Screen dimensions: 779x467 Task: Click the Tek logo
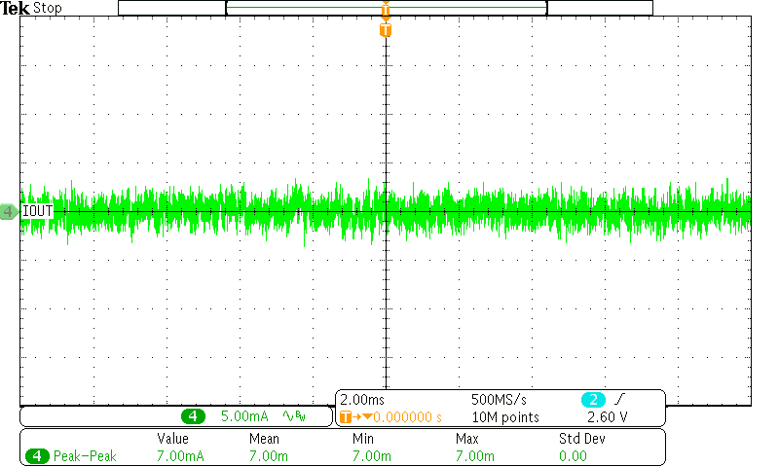click(x=16, y=8)
